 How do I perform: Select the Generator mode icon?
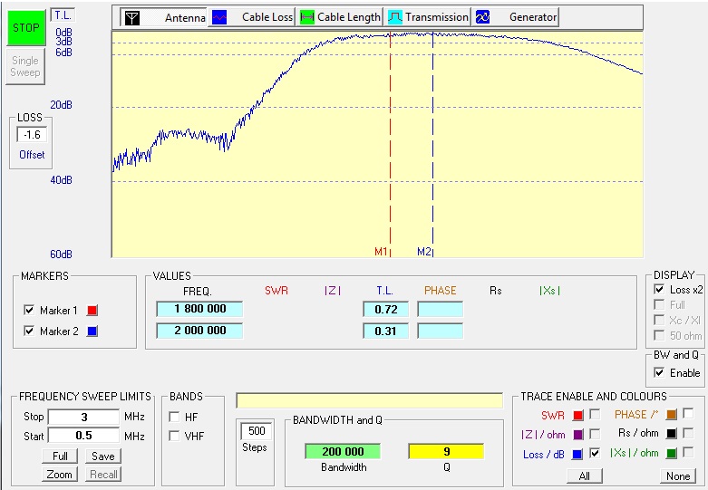pos(483,17)
